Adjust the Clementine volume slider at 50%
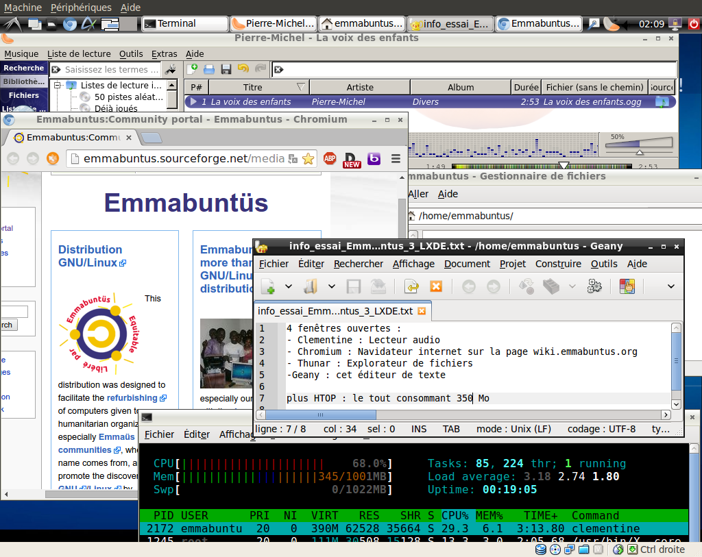 (640, 143)
